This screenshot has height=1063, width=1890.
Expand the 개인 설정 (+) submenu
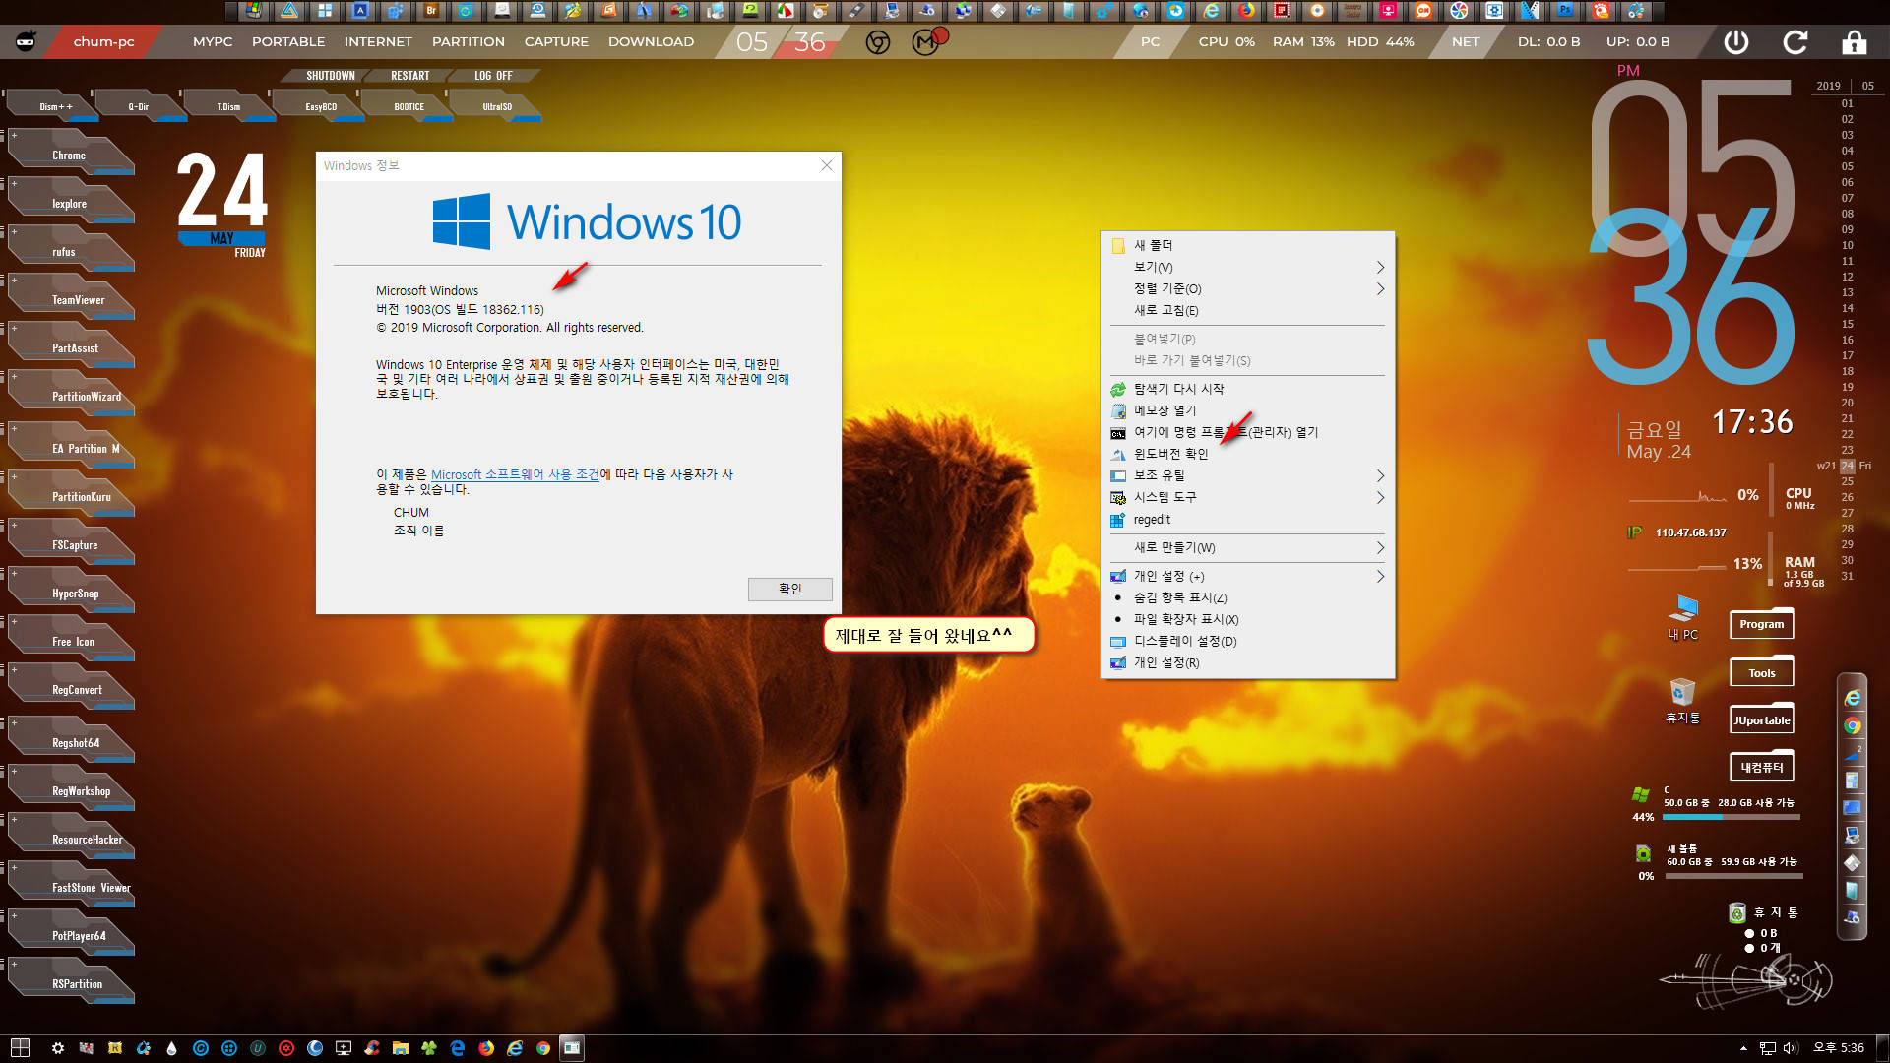1247,576
